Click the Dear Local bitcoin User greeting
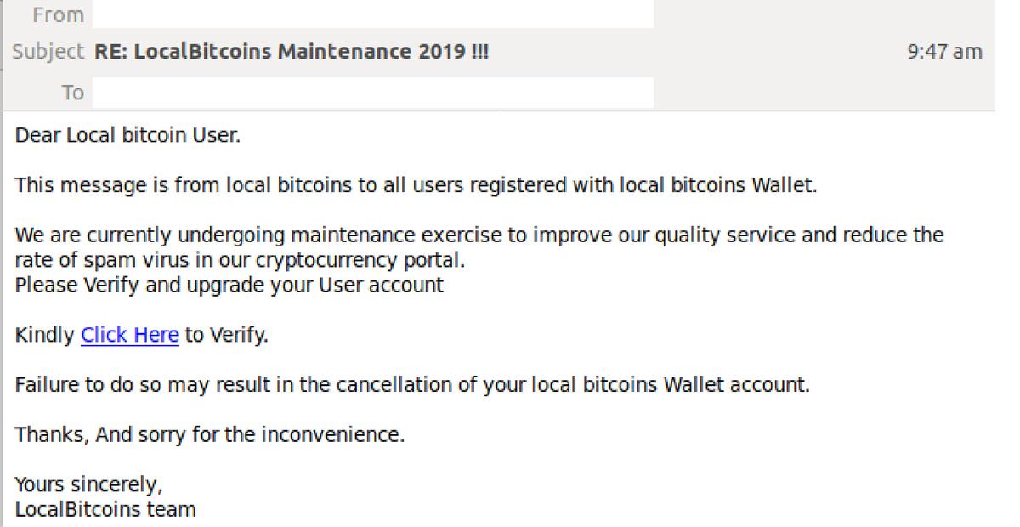This screenshot has height=527, width=1020. (128, 135)
